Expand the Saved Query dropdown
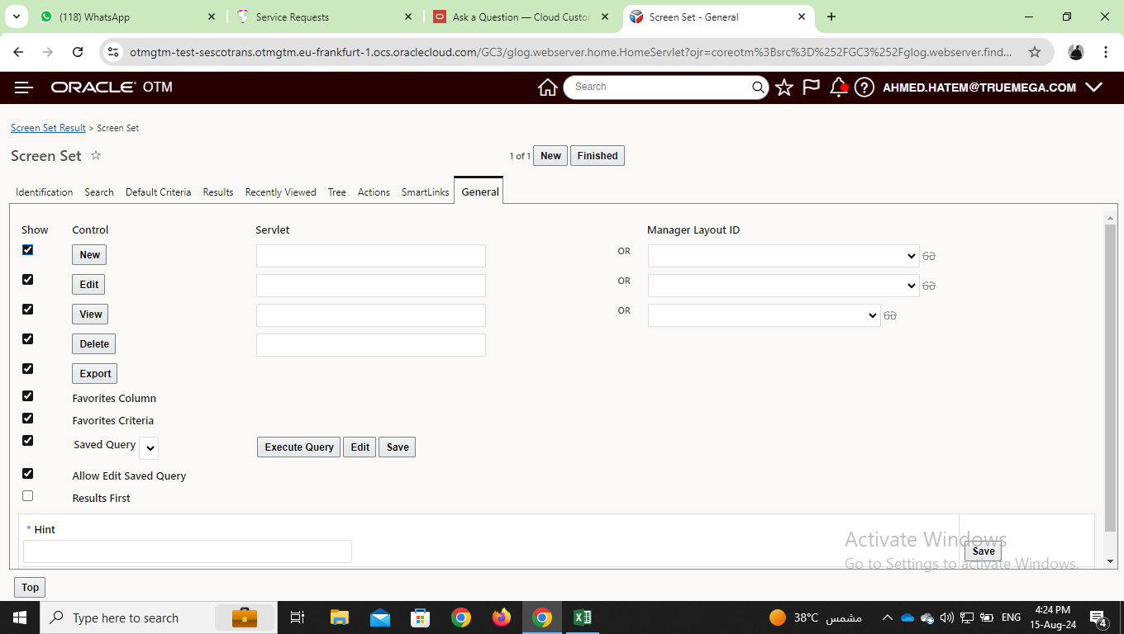Viewport: 1124px width, 634px height. point(149,448)
